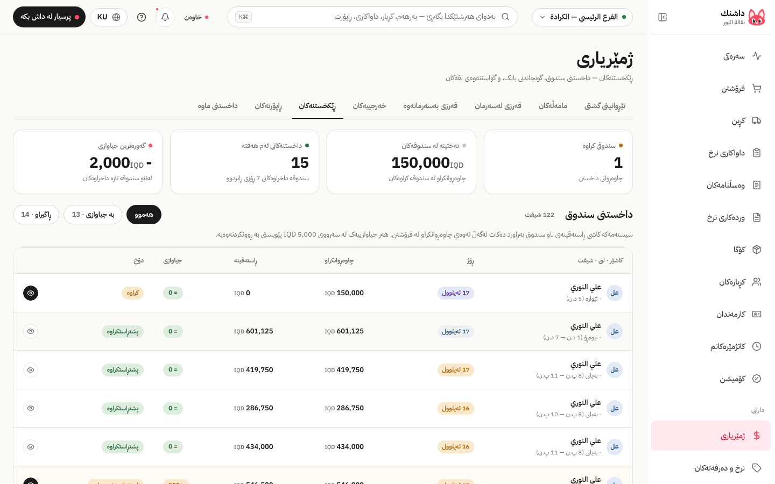Screen dimensions: 775x484
Task: Click the global search field
Action: click(372, 17)
